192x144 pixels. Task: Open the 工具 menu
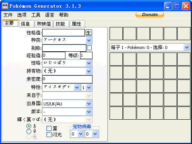tap(36, 15)
